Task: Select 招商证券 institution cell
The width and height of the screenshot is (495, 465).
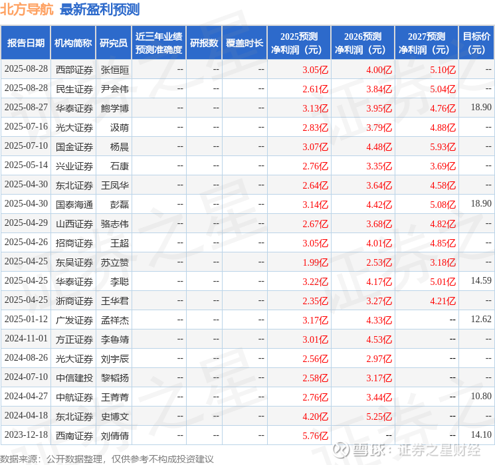Action: pyautogui.click(x=74, y=243)
